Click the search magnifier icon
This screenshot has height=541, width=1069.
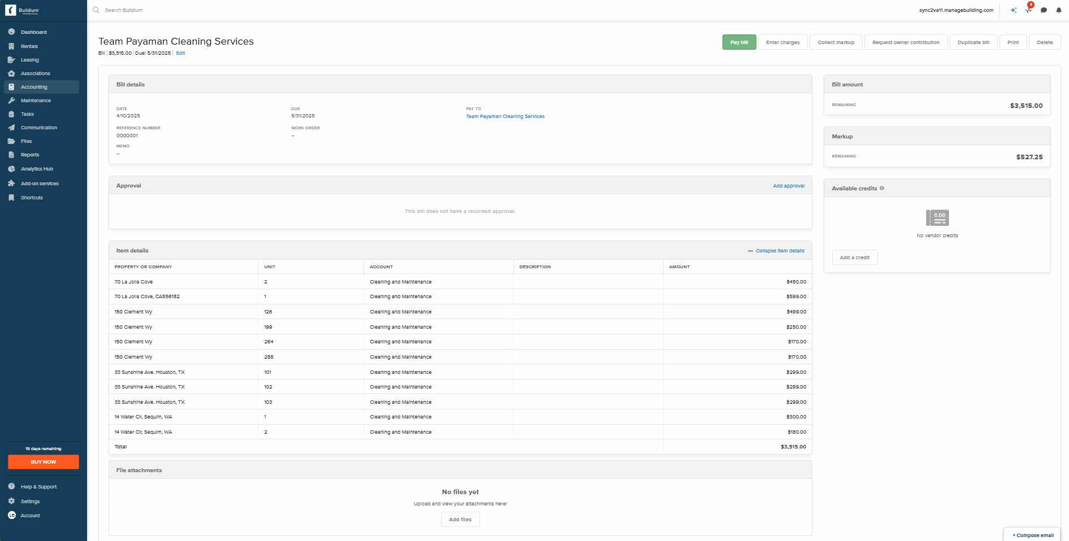tap(96, 10)
